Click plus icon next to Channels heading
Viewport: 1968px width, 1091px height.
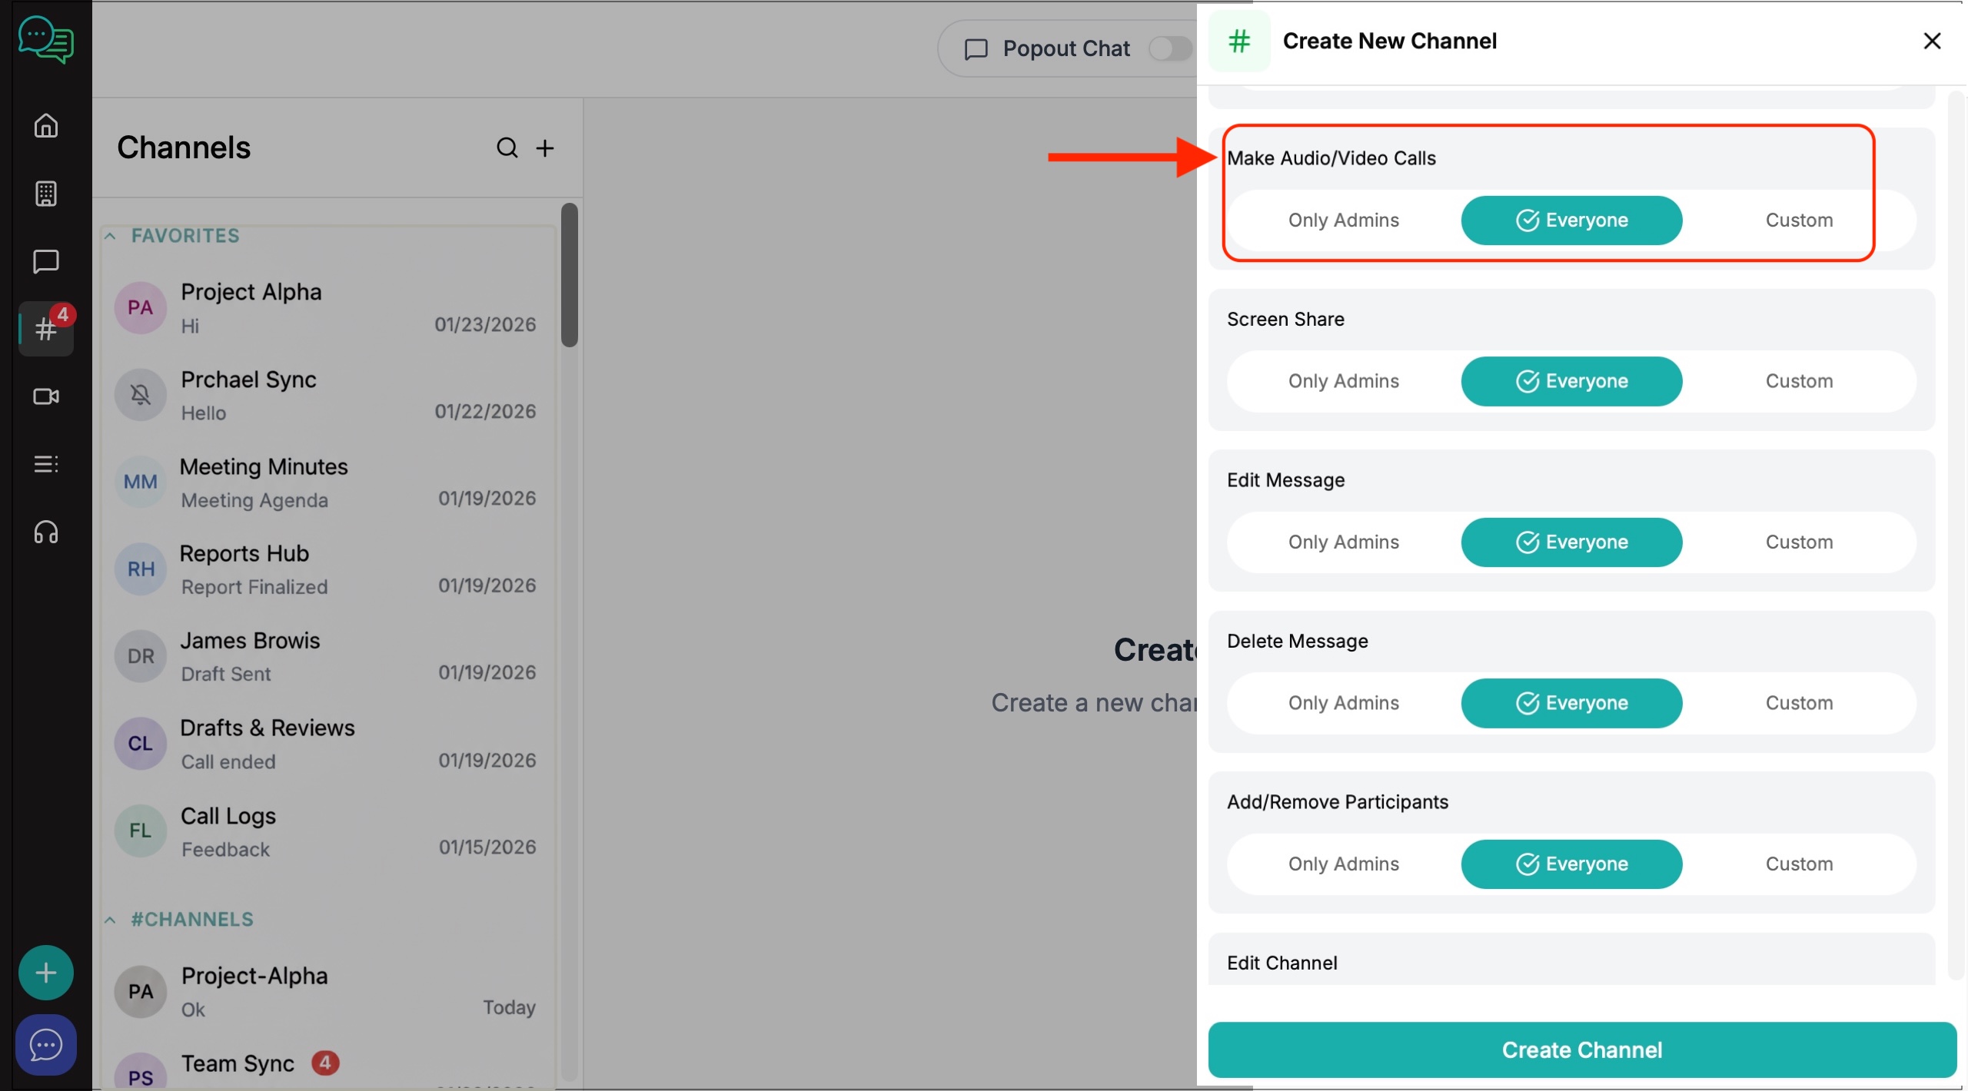(x=545, y=148)
